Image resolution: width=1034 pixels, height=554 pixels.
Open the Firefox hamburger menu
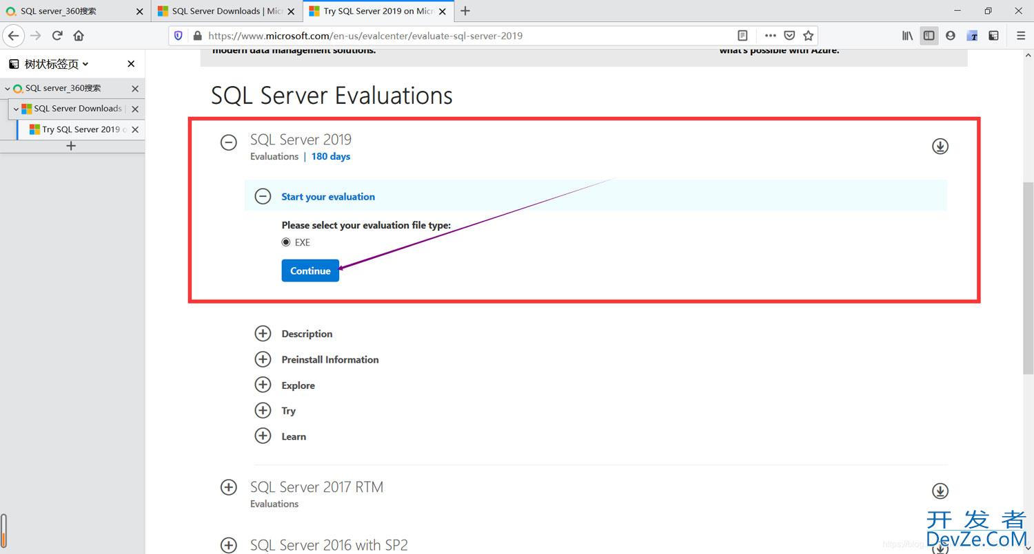[x=1021, y=36]
